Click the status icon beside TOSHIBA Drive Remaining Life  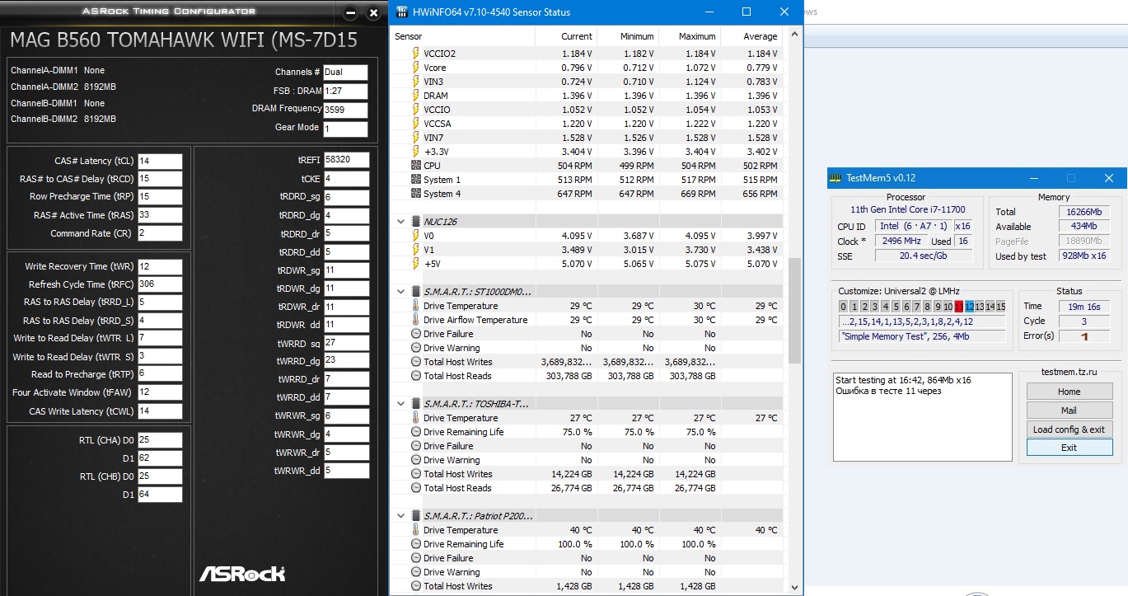point(416,432)
